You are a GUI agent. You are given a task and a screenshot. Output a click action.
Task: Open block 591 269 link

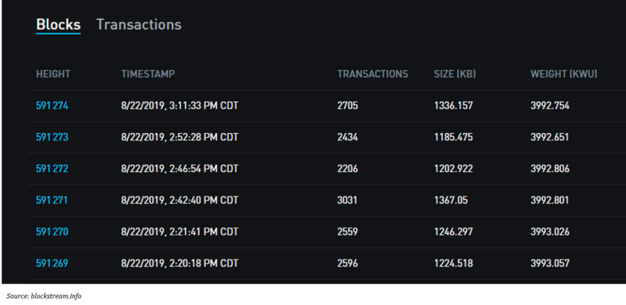(52, 263)
